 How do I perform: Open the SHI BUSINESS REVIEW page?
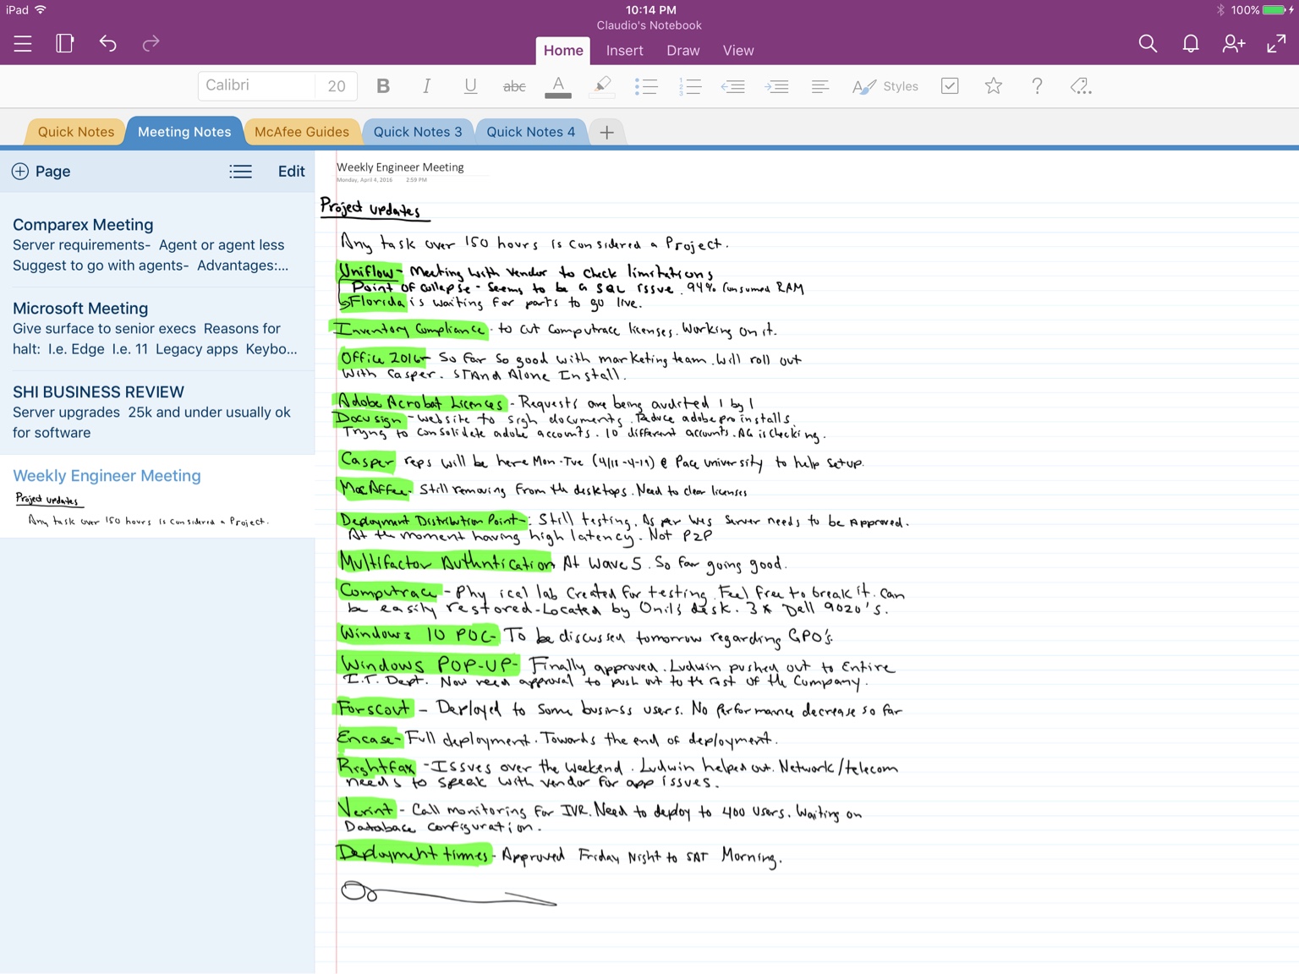tap(157, 413)
